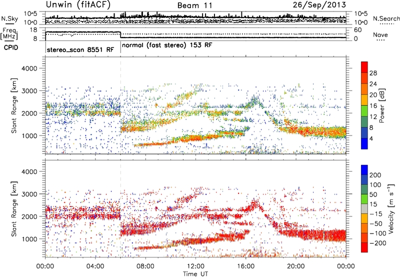
Task: Click the '-15' label on the velocity colorbar
Action: pos(375,214)
